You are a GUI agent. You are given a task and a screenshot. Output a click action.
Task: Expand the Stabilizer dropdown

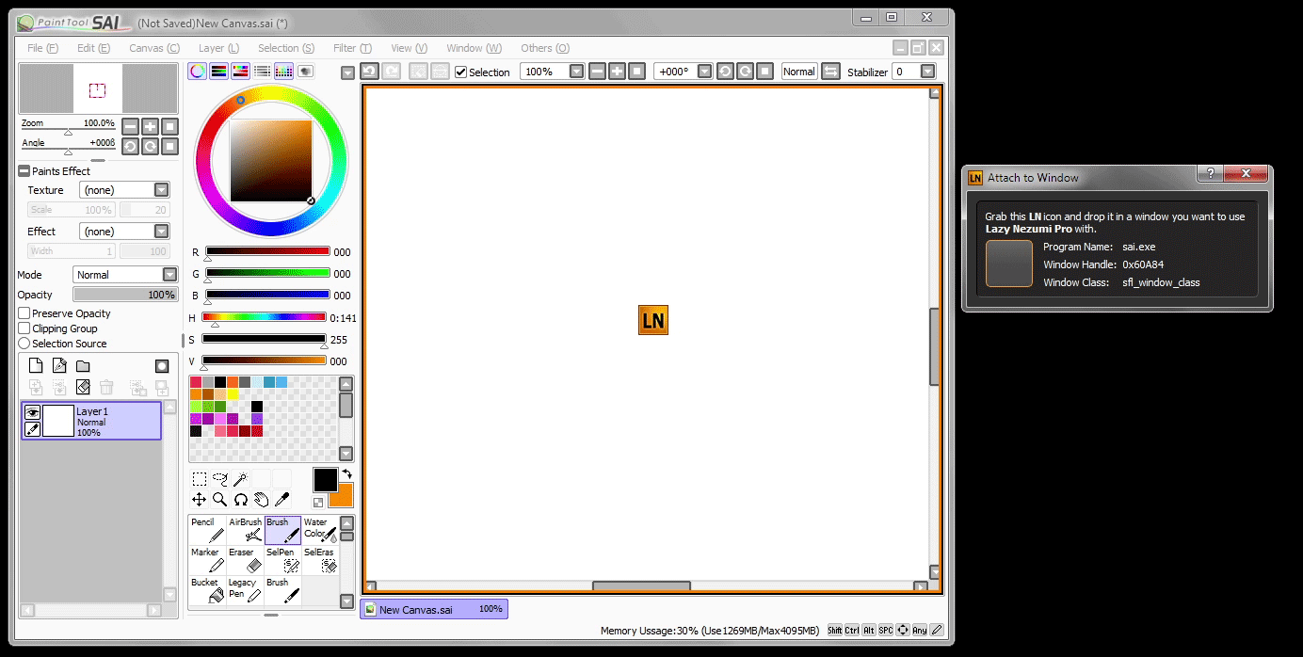[x=928, y=72]
